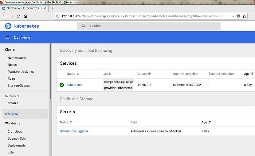Image resolution: width=255 pixels, height=156 pixels.
Task: Open Storage Classes in sidebar
Action: 19,85
